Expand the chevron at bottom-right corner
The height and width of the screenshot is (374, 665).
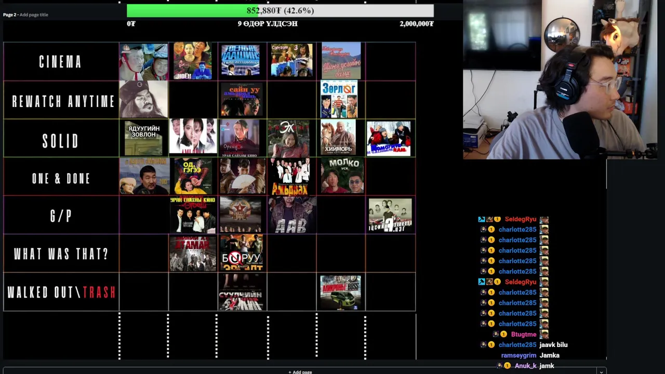point(601,371)
